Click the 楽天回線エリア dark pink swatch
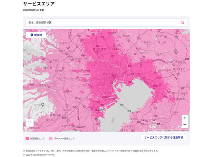The height and width of the screenshot is (157, 209). pyautogui.click(x=27, y=138)
